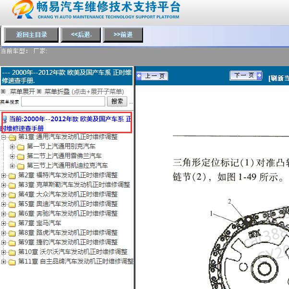
Task: Select 第一节上汽通用别克汽车 tree item
Action: tap(61, 146)
